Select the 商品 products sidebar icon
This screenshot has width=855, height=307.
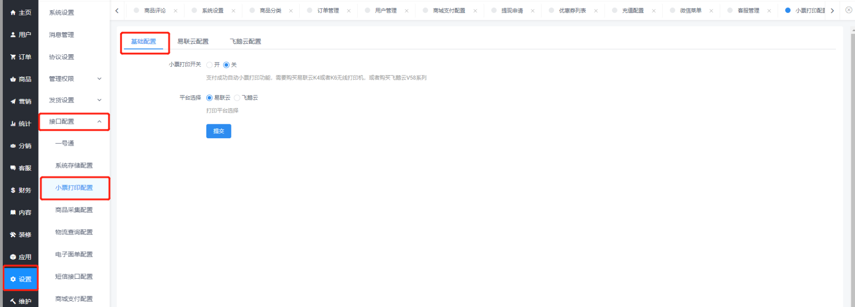click(13, 79)
